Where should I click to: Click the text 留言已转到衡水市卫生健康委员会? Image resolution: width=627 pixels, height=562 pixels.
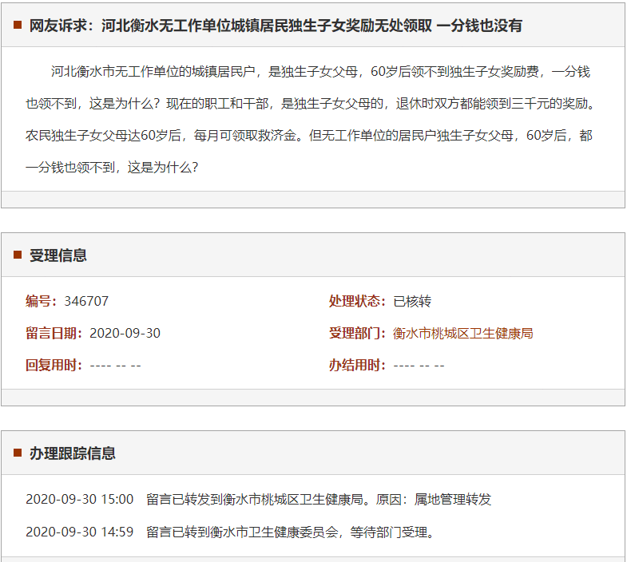pyautogui.click(x=242, y=532)
